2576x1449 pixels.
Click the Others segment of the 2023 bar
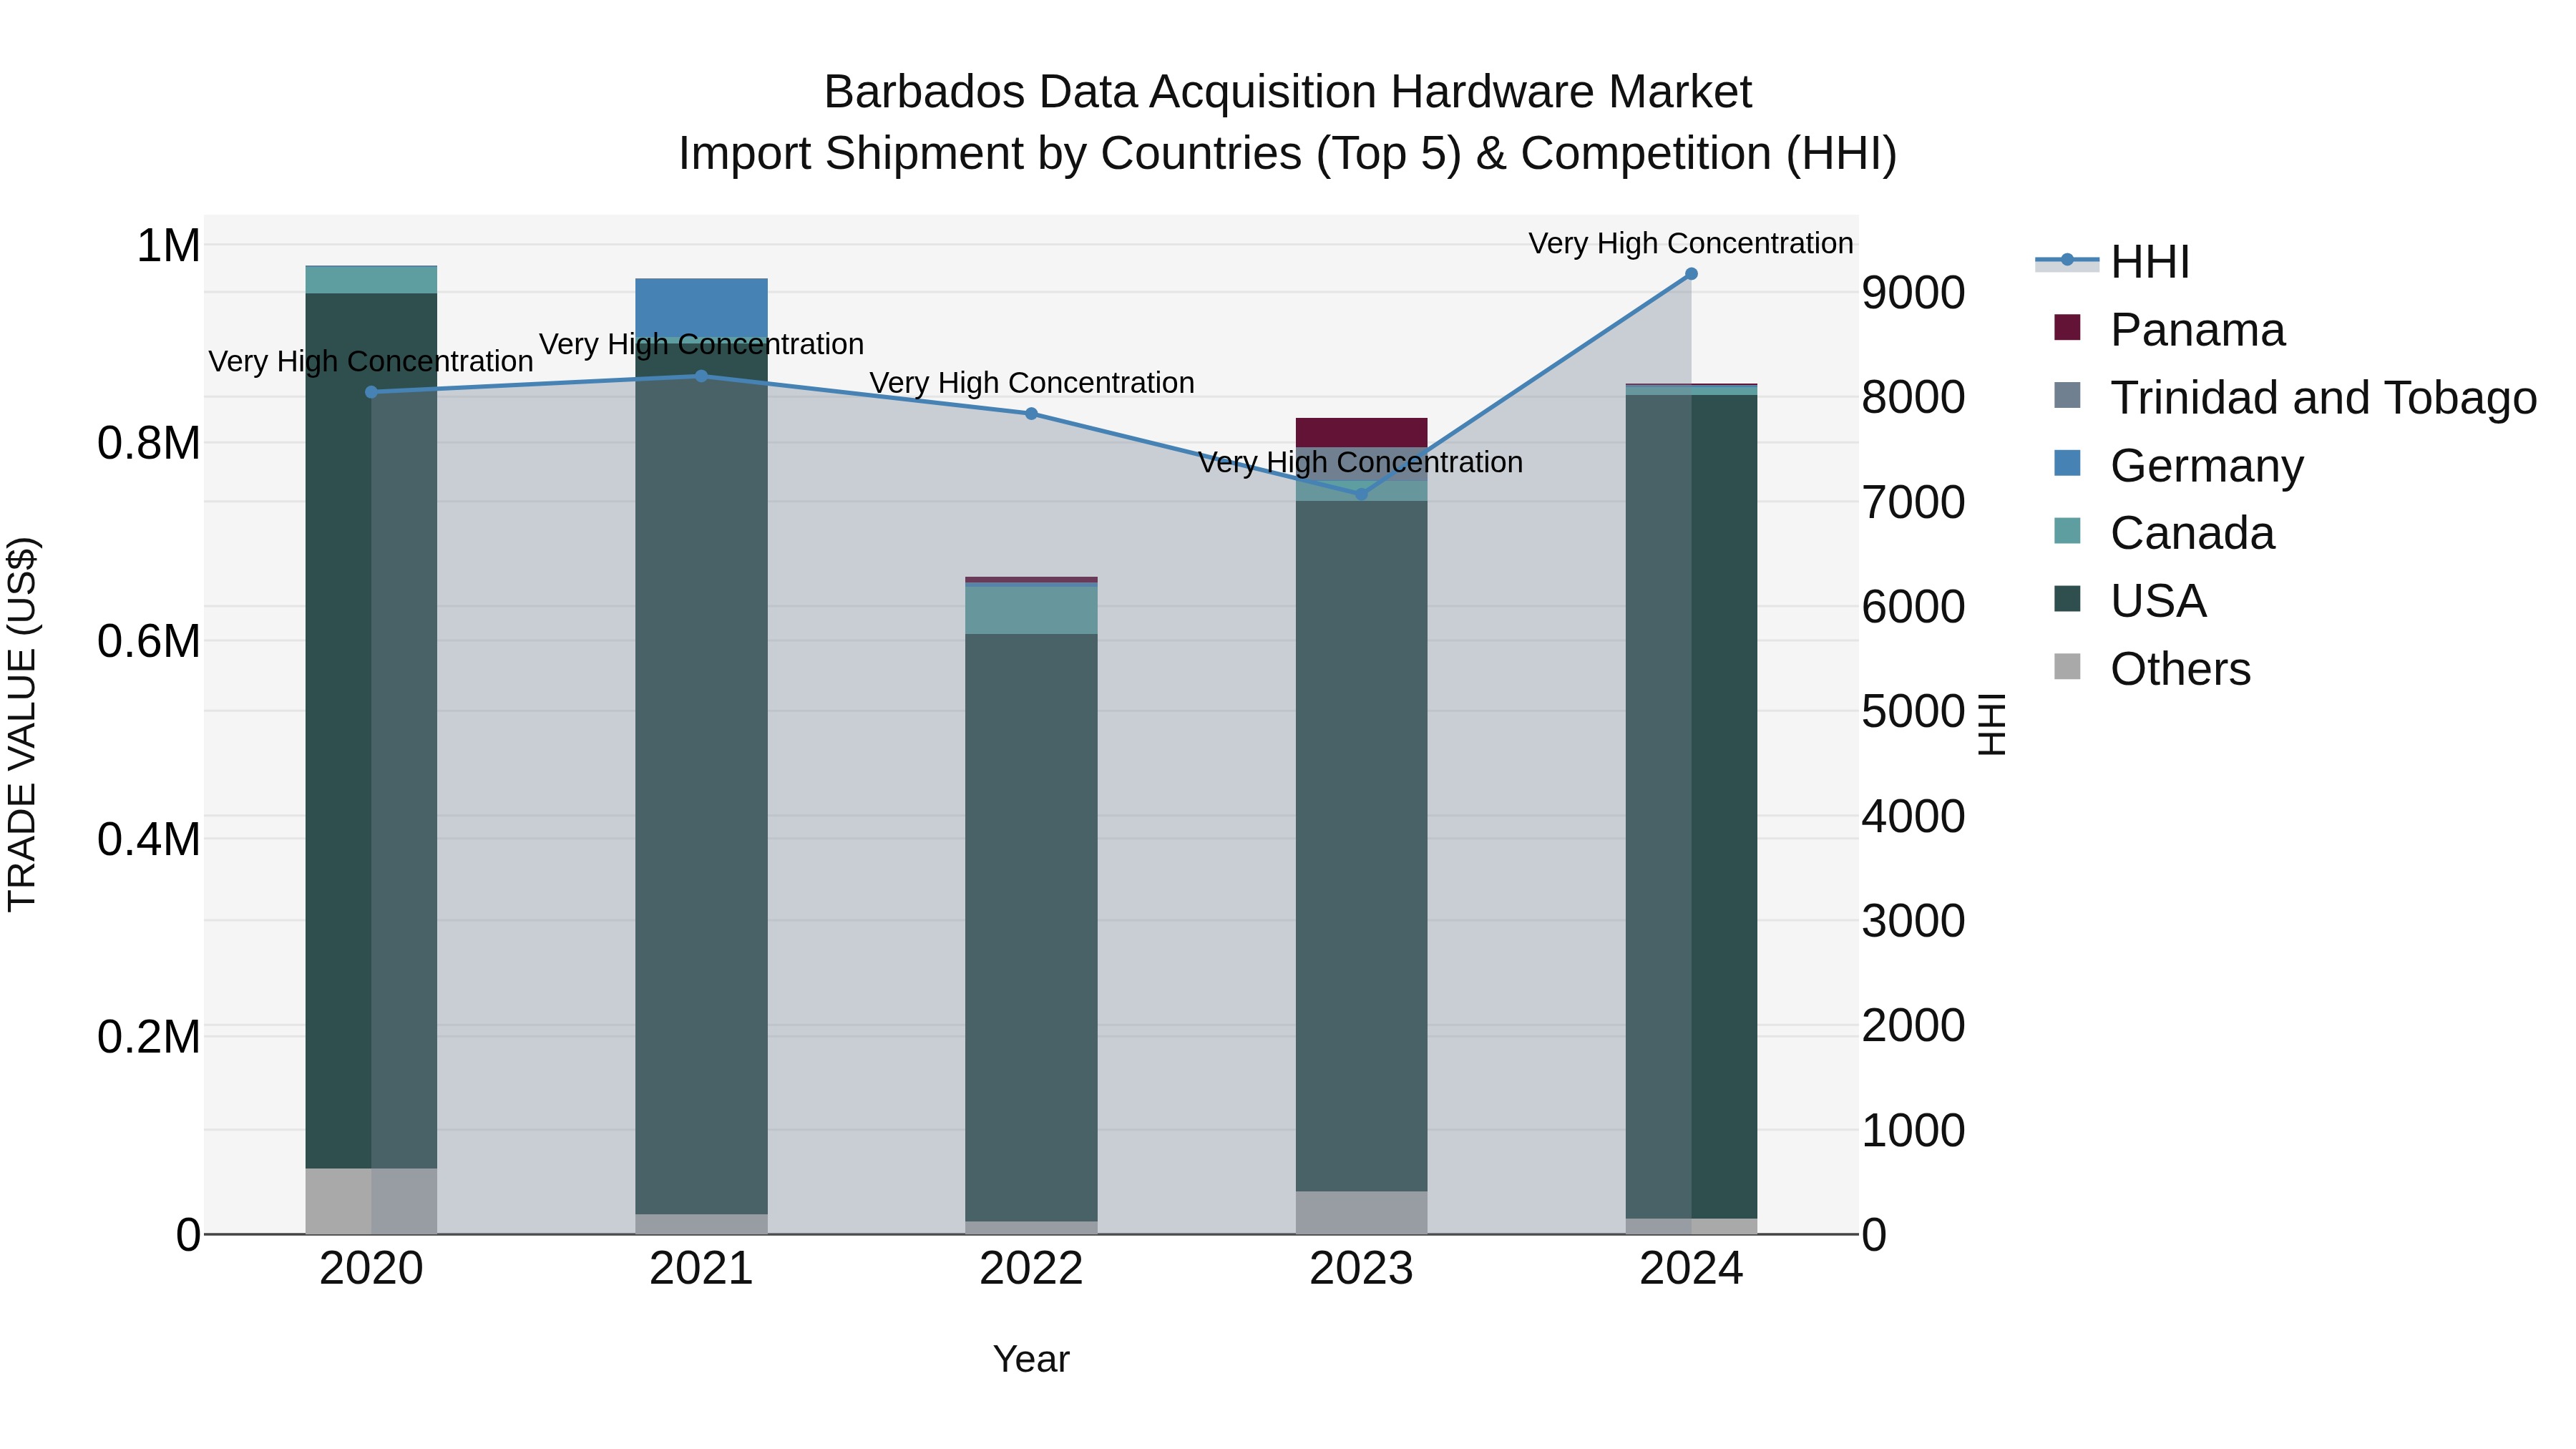pos(1361,1212)
